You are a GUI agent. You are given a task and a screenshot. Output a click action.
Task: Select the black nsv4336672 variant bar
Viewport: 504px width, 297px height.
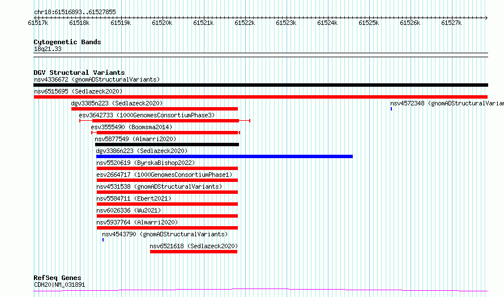[260, 85]
